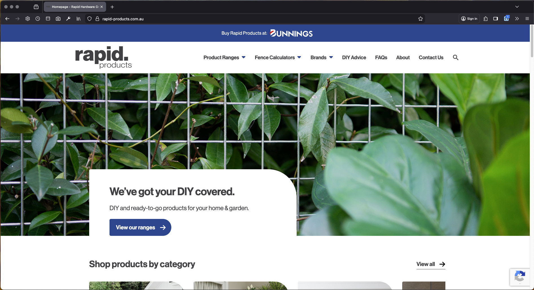Expand the Product Ranges dropdown
Screen dimensions: 534x290
(x=224, y=58)
